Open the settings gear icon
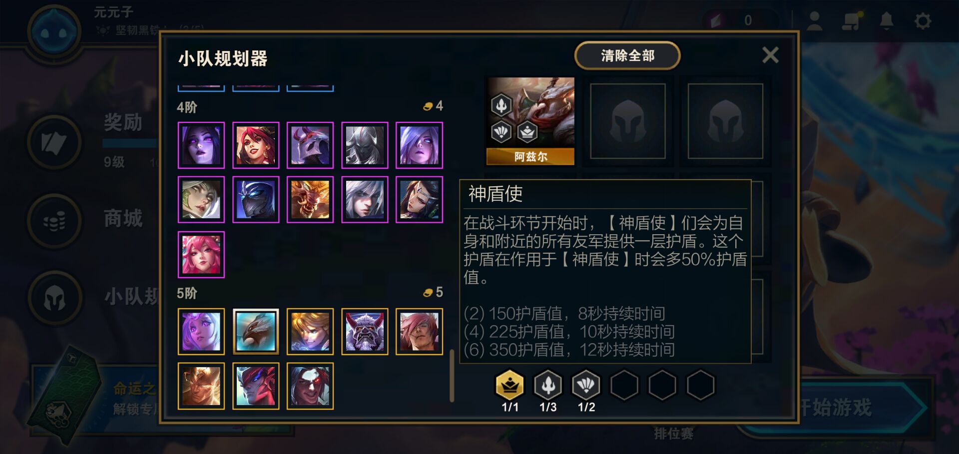Image resolution: width=959 pixels, height=454 pixels. (x=923, y=21)
